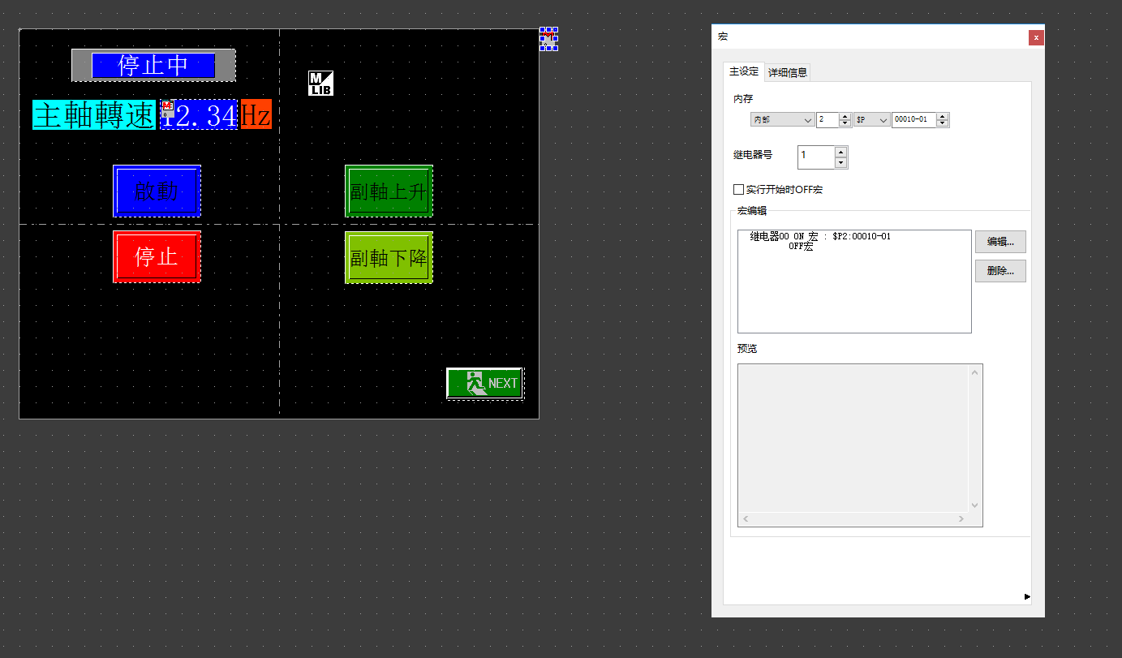
Task: Select the red 停止 stop switch
Action: tap(157, 257)
